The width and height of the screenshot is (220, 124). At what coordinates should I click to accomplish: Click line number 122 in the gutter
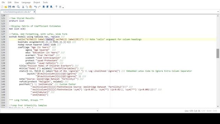point(3,21)
